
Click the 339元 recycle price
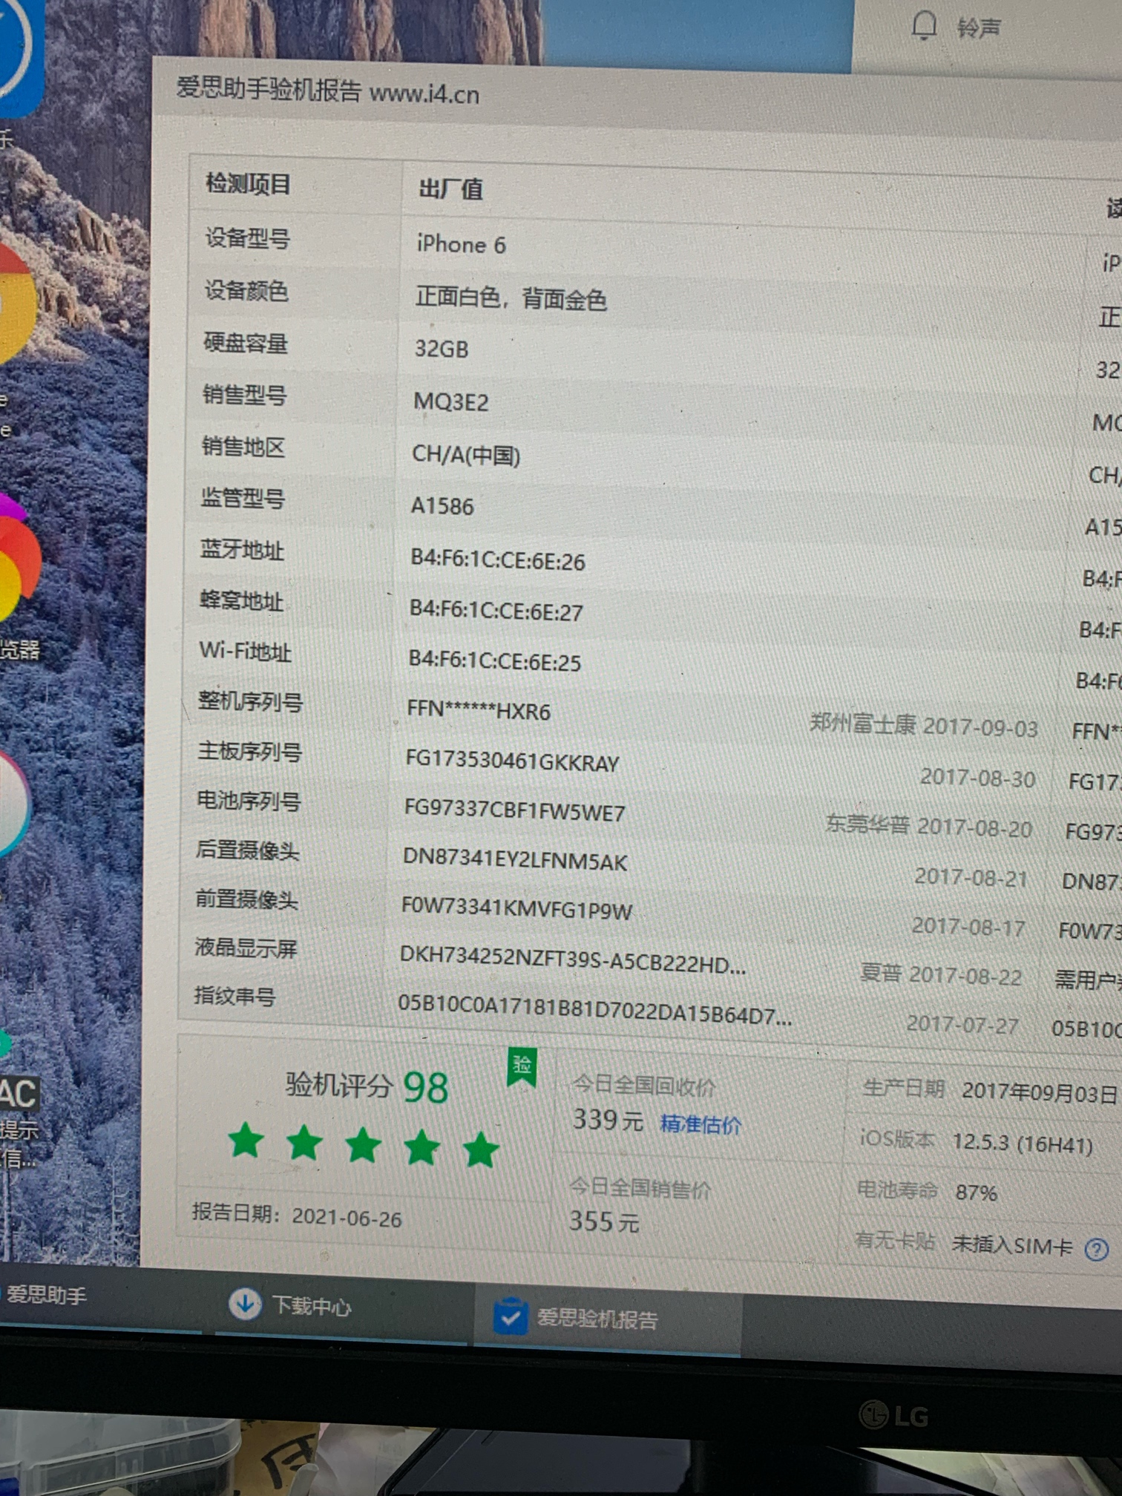(608, 1120)
